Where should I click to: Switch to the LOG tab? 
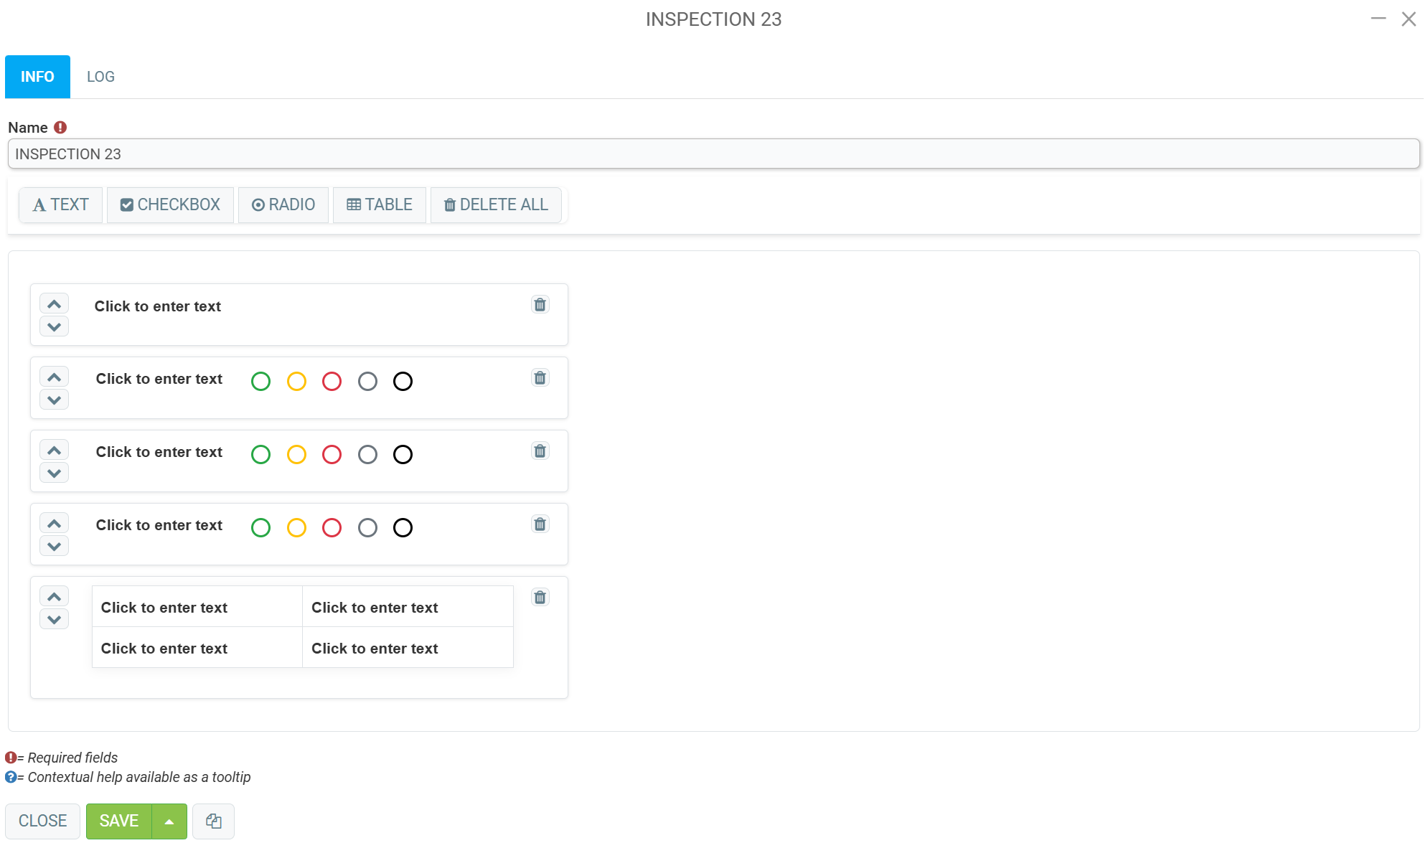[100, 77]
